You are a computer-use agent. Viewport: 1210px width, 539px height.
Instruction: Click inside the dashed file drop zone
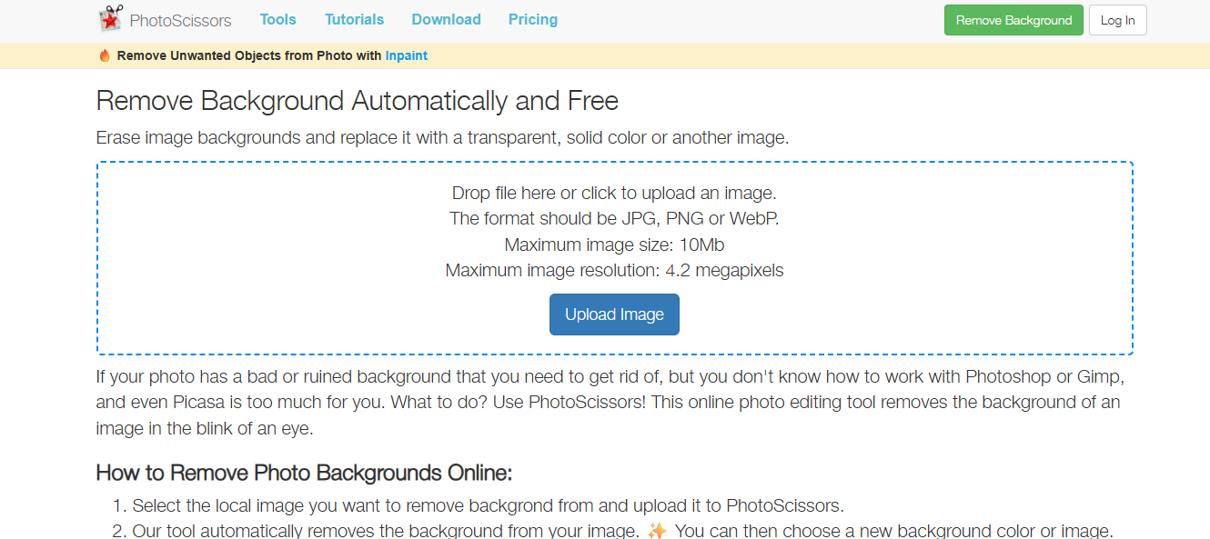click(x=614, y=257)
